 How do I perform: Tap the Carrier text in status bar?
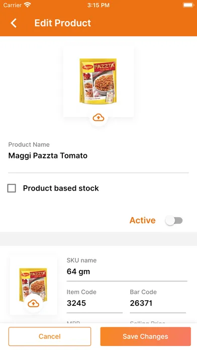(13, 5)
